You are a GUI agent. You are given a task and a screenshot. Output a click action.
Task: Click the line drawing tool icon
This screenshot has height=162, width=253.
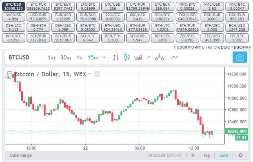click(x=174, y=57)
